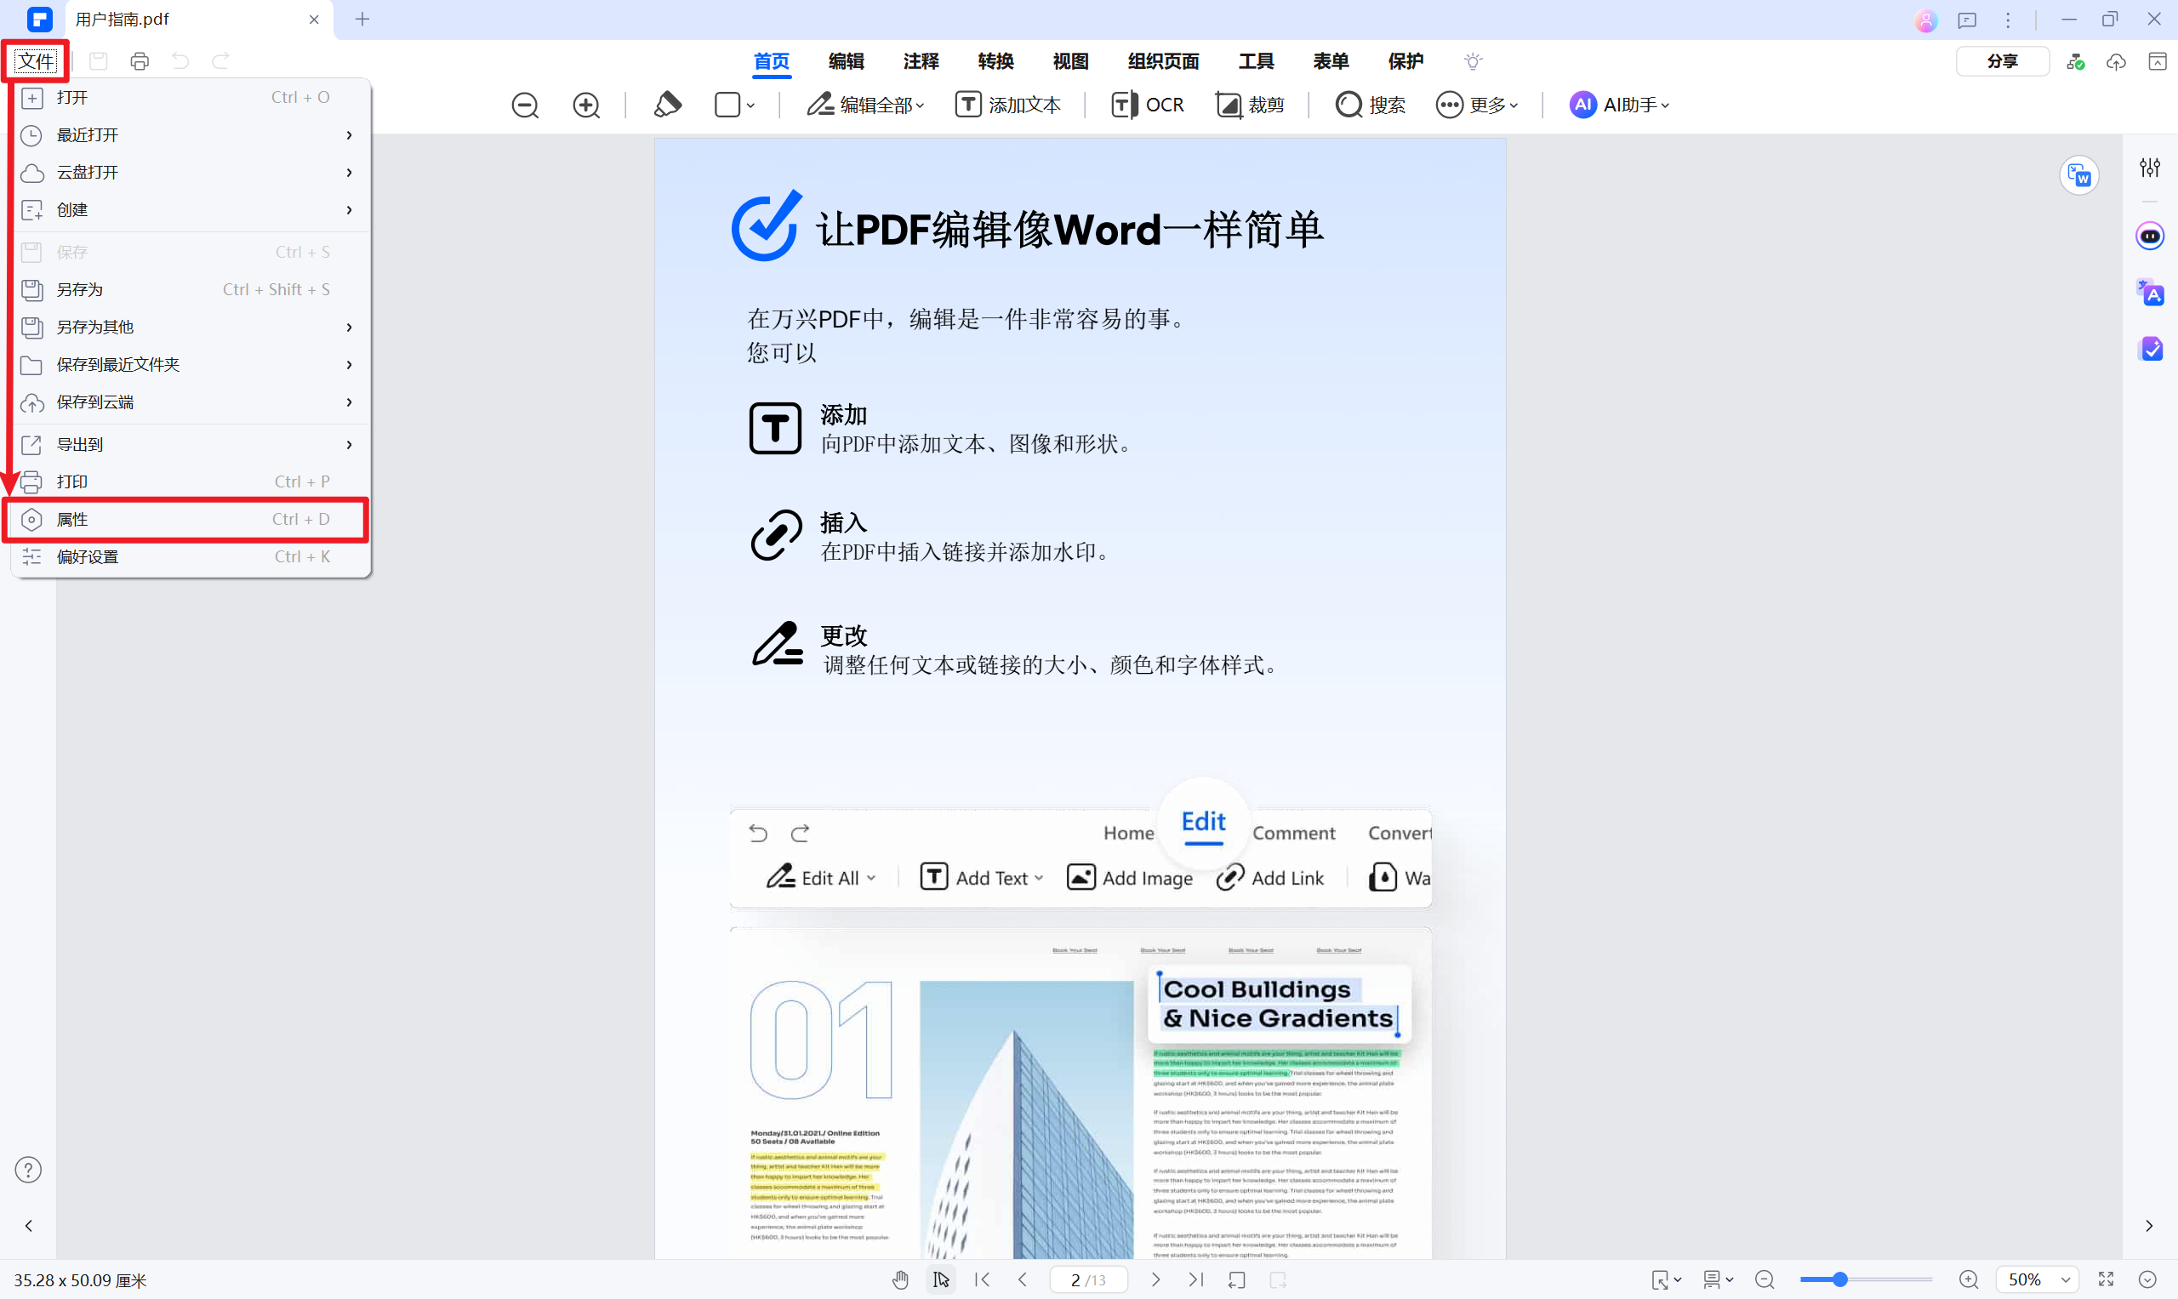Toggle full screen reading mode

2107,1279
